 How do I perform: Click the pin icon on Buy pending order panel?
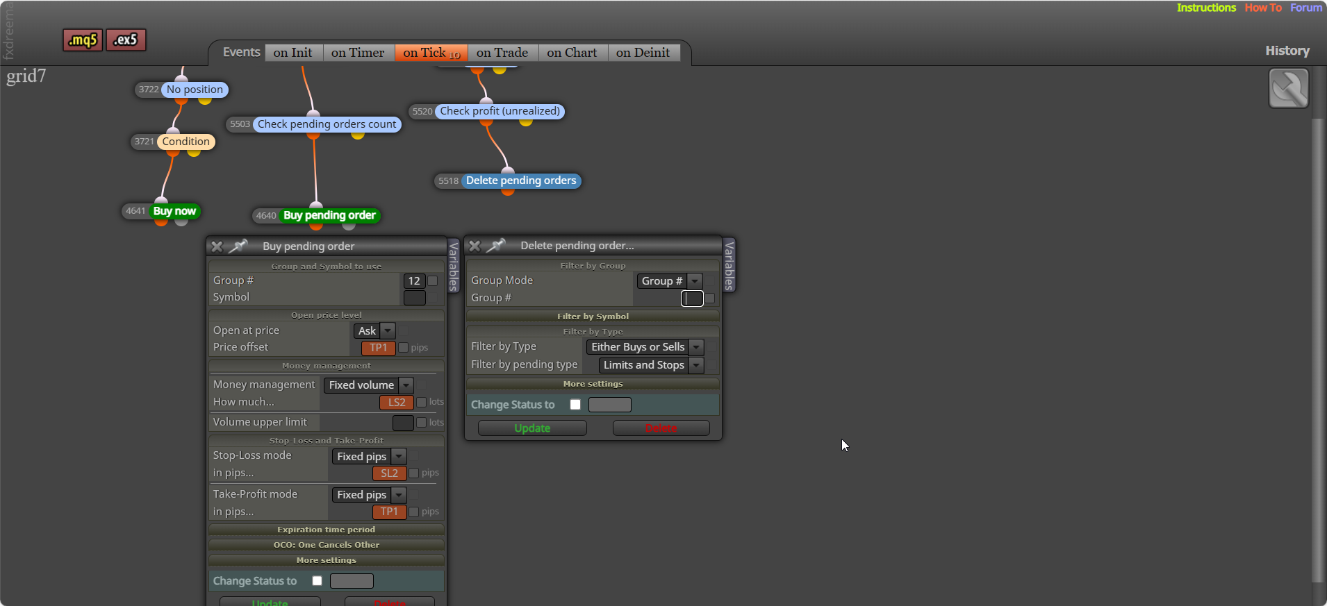click(x=238, y=246)
